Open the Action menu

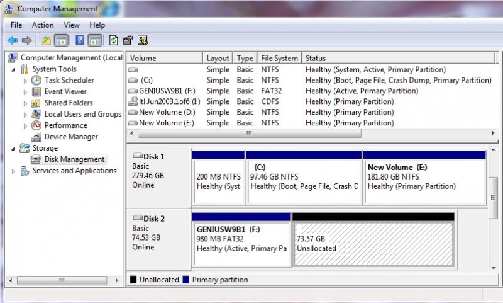pos(43,25)
